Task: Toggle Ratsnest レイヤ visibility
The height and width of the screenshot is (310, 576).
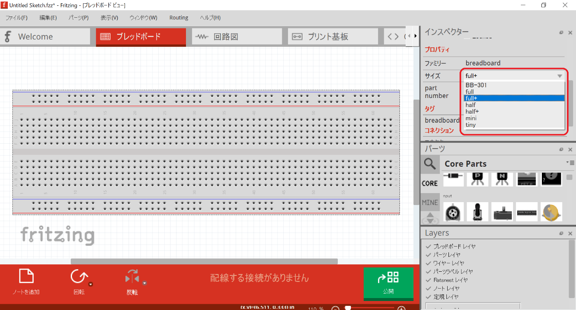Action: click(428, 280)
